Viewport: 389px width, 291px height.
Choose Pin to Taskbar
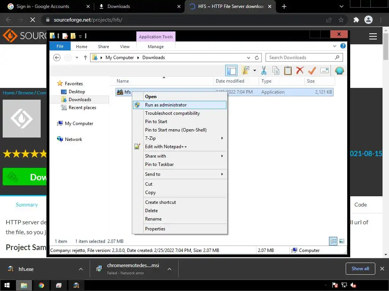180,164
